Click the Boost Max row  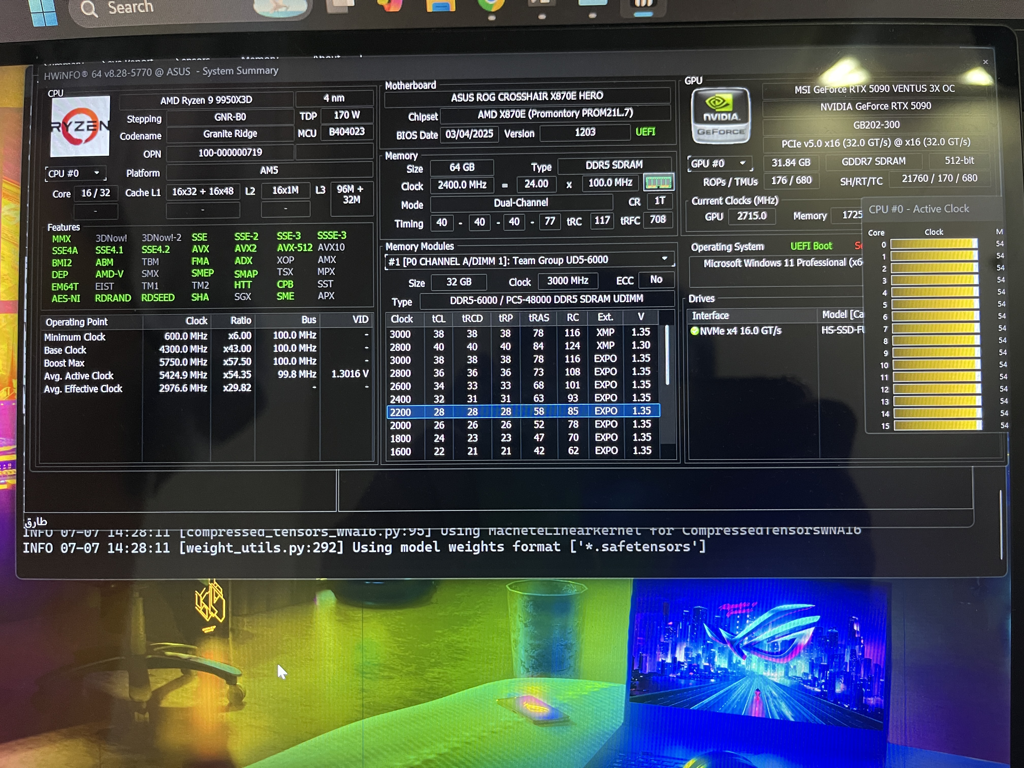206,362
